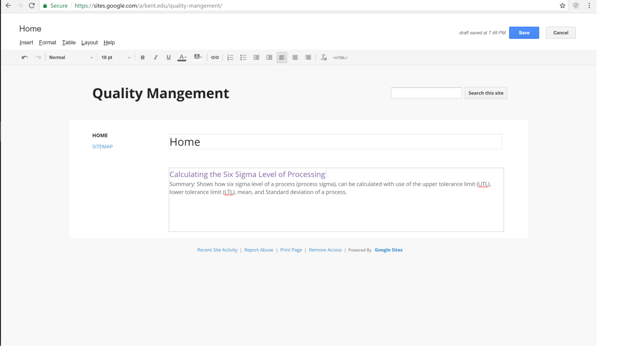641x360 pixels.
Task: Click the blue Save button
Action: point(523,33)
